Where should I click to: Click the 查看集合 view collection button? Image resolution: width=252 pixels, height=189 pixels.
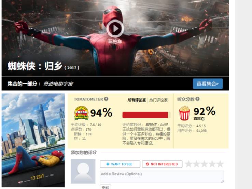click(208, 84)
